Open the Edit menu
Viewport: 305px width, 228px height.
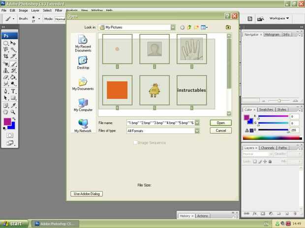pos(12,10)
